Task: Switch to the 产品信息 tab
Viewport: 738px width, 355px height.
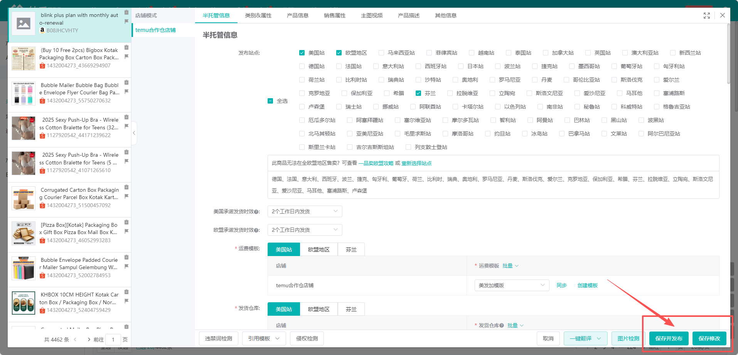Action: [297, 15]
